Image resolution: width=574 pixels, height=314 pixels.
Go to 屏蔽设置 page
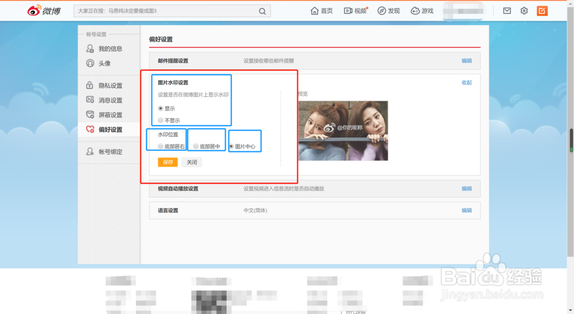pyautogui.click(x=110, y=115)
